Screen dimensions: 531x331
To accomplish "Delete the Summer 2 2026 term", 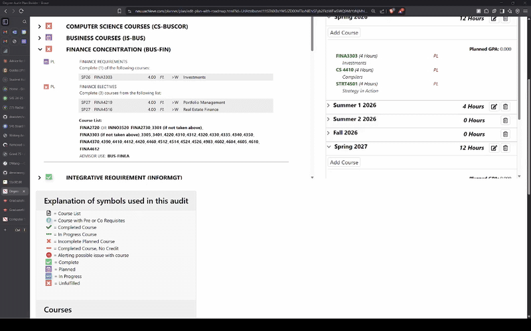I will tap(505, 120).
